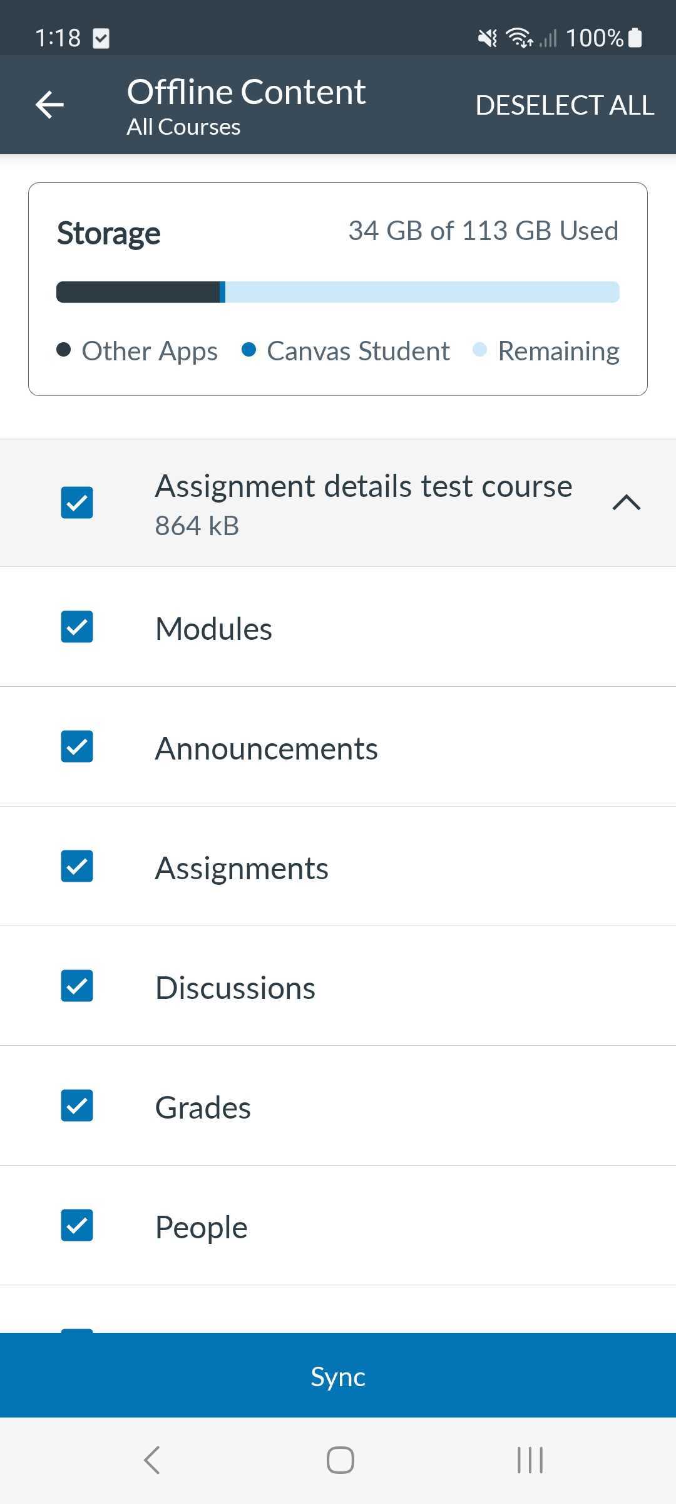676x1504 pixels.
Task: Tap the Wi-Fi icon in the status bar
Action: click(520, 38)
